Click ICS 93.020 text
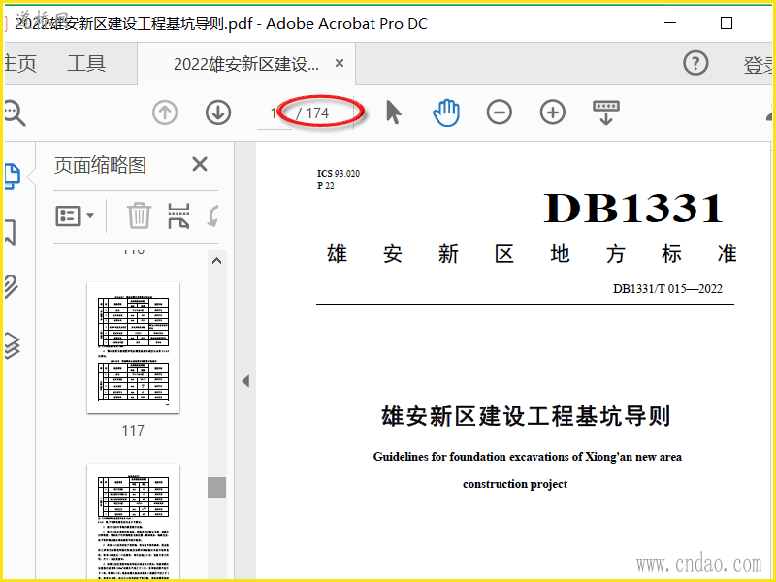Viewport: 776px width, 582px height. [x=339, y=174]
